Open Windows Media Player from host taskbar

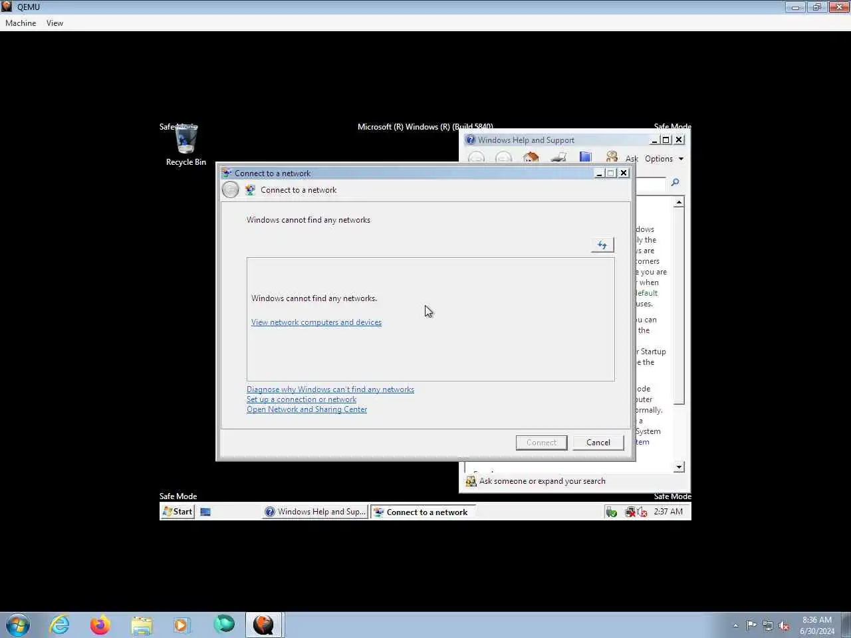click(182, 625)
